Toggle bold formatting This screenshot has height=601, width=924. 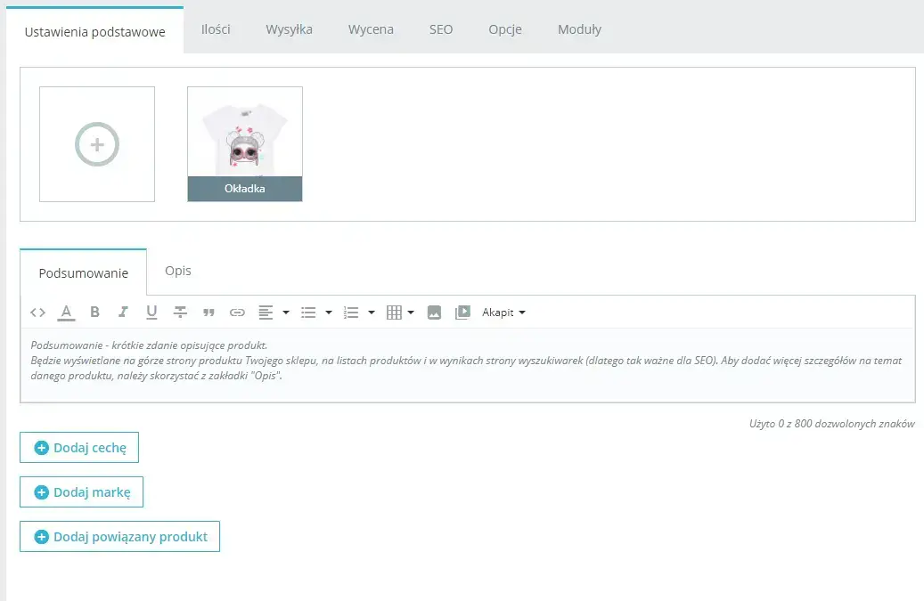tap(94, 313)
